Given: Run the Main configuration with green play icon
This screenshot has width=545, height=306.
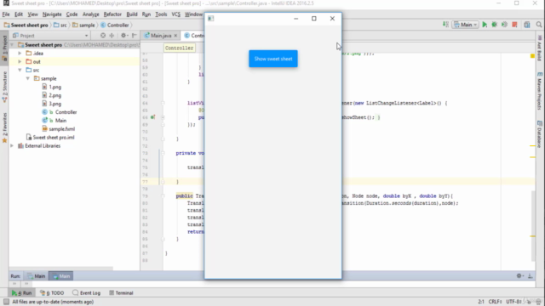Looking at the screenshot, I should (485, 25).
